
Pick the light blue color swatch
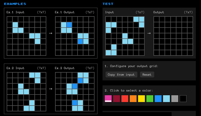[167, 99]
